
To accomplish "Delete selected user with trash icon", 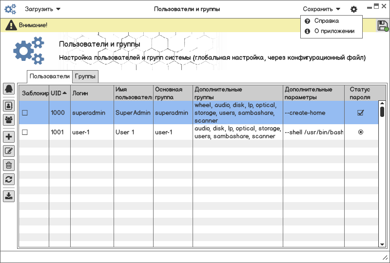I will (9, 165).
